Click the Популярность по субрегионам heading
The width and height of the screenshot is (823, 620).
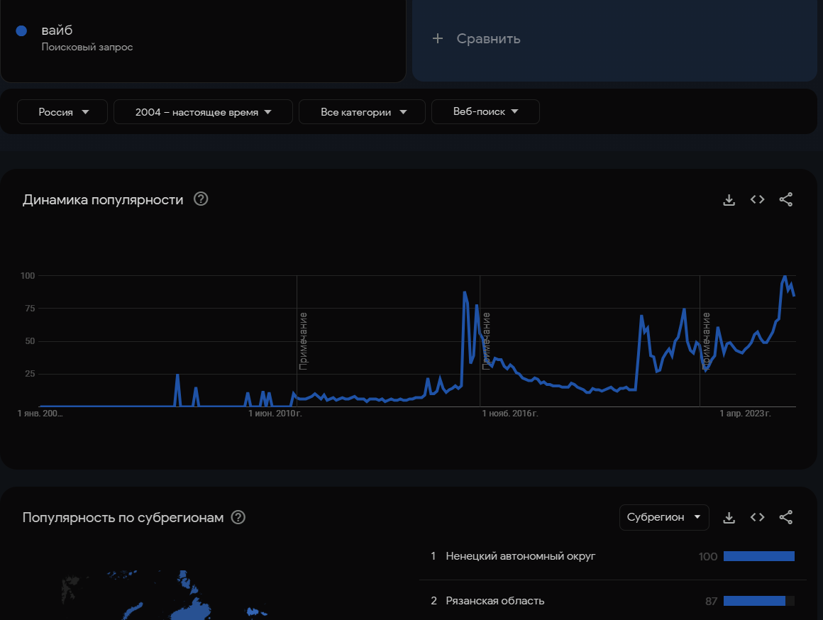coord(123,517)
